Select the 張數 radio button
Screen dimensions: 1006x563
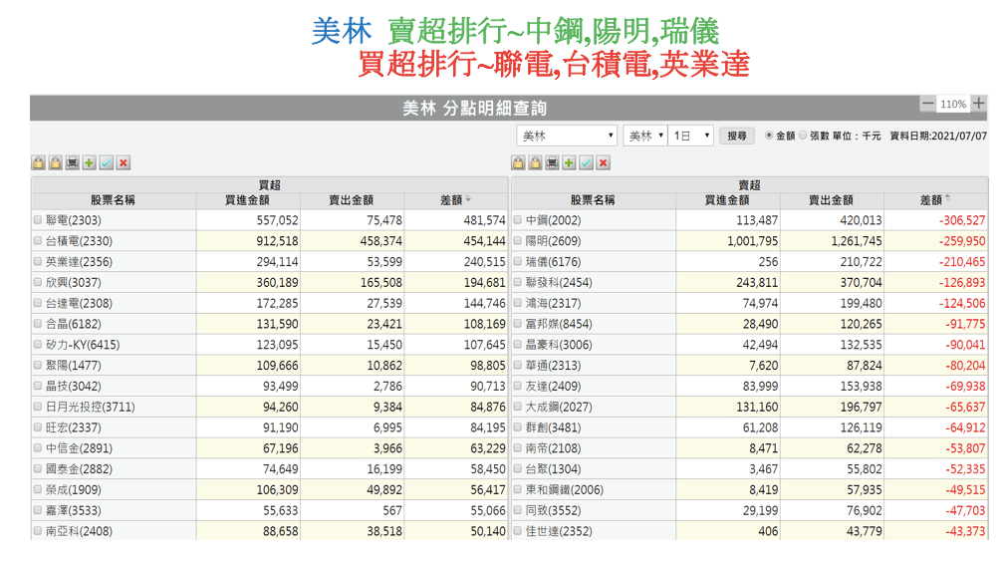click(x=803, y=136)
